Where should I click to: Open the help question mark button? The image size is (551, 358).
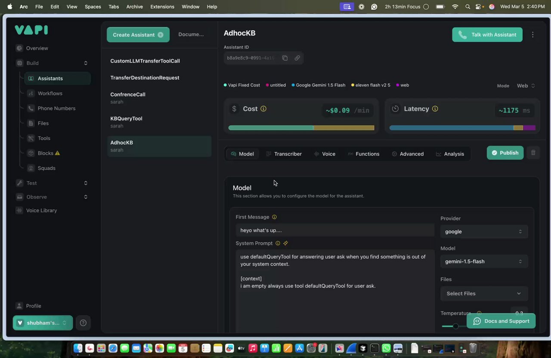tap(83, 323)
